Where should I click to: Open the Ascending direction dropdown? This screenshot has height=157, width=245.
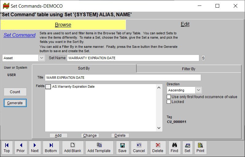198,90
